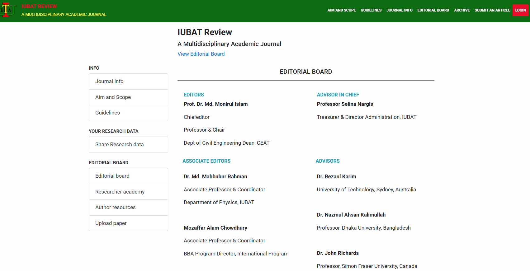Click Share Research data sidebar item

(x=128, y=144)
